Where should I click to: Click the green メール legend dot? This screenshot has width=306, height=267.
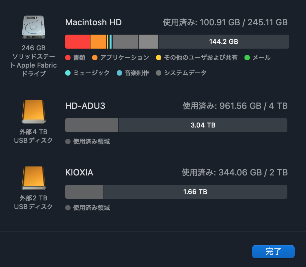pos(247,58)
